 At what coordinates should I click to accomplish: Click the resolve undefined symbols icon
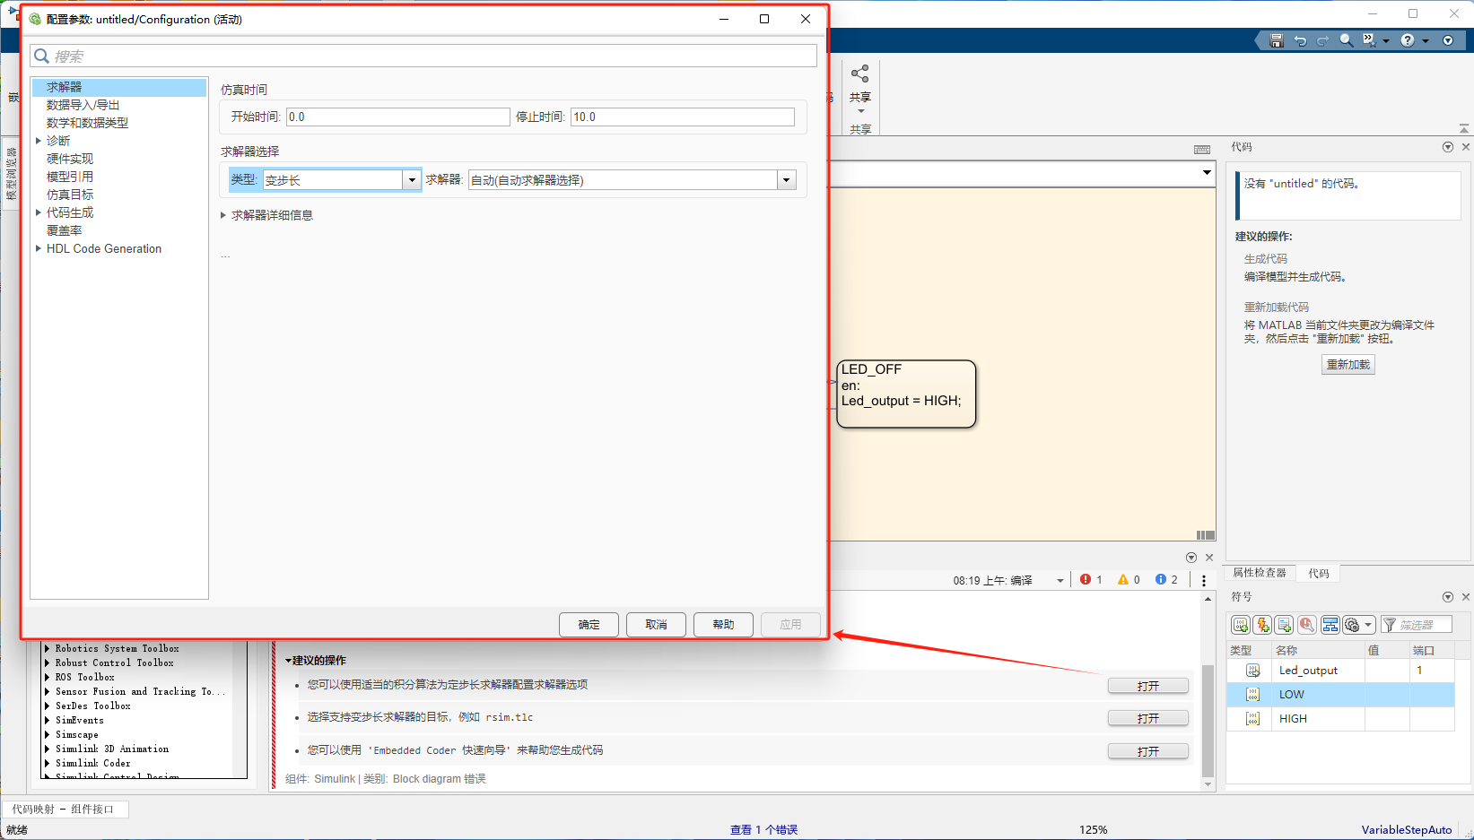coord(1307,625)
